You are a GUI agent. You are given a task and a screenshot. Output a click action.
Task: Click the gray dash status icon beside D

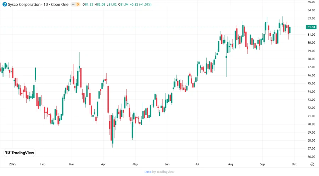73,4
